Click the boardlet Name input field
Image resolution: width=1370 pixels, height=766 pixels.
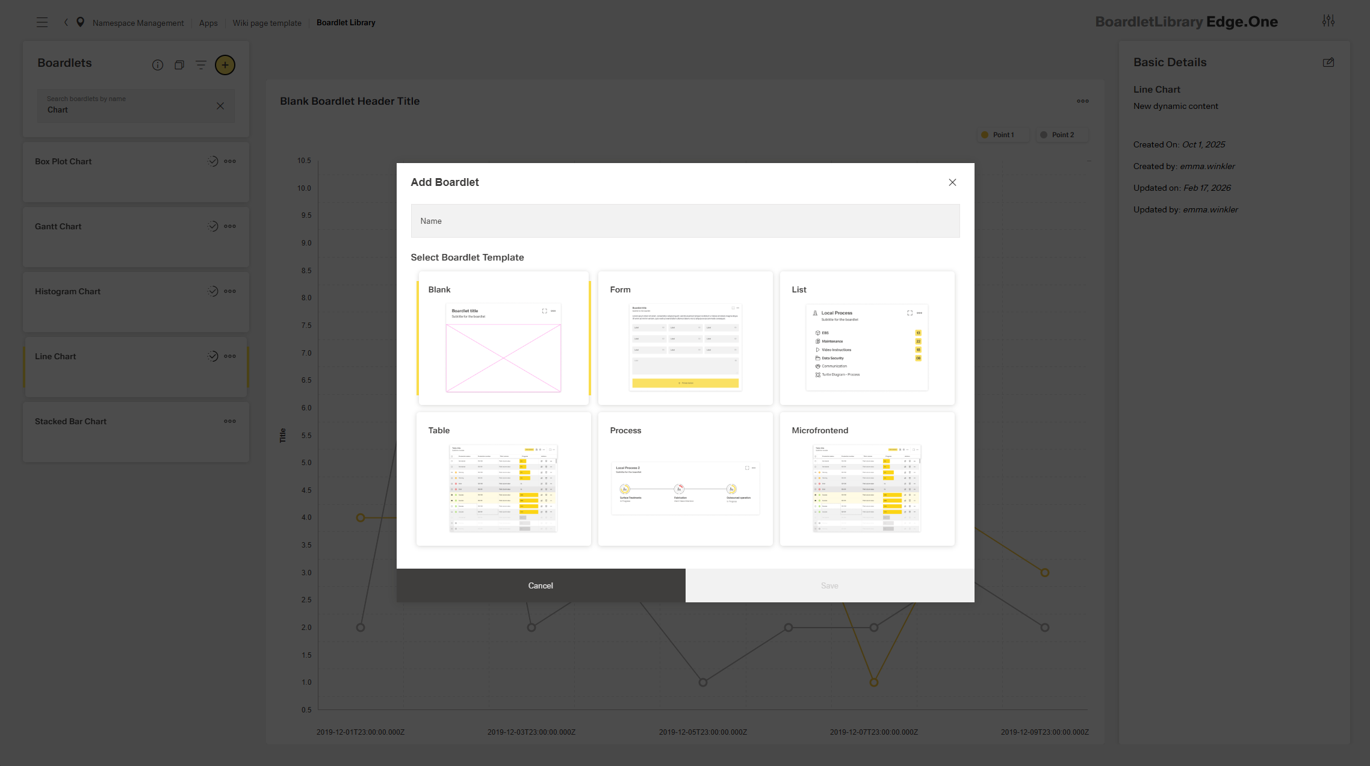685,221
